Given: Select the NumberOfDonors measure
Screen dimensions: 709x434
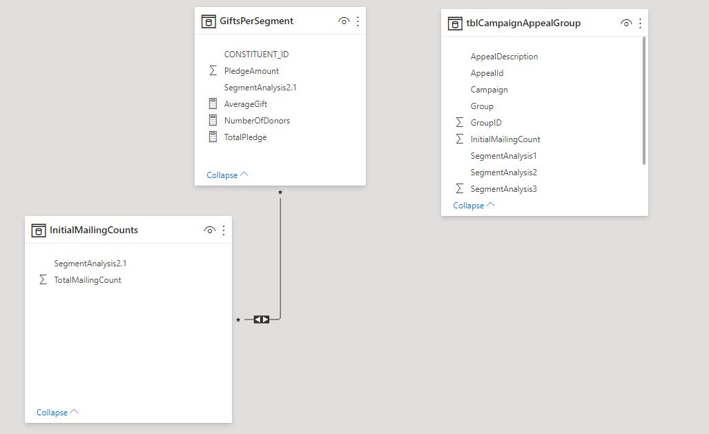Looking at the screenshot, I should tap(257, 121).
